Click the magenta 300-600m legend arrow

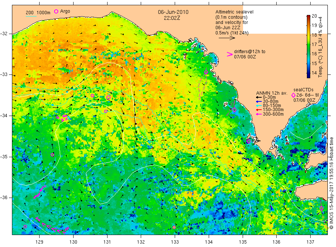(259, 114)
